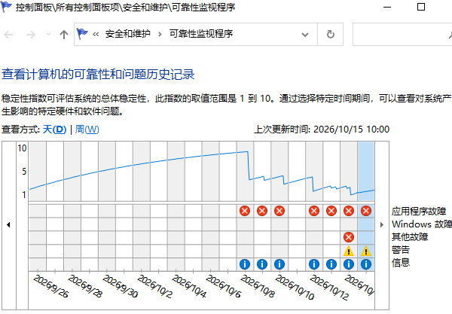Click the Windows 故障 row label

click(421, 224)
